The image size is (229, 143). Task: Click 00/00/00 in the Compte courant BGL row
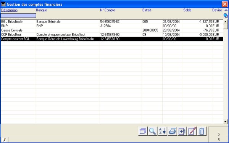[170, 39]
